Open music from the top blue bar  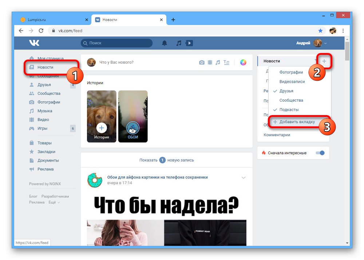[178, 42]
